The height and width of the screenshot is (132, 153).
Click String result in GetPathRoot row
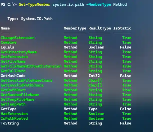tap(95, 90)
